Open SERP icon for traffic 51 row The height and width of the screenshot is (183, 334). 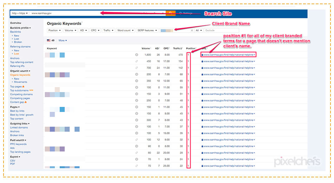(136, 94)
